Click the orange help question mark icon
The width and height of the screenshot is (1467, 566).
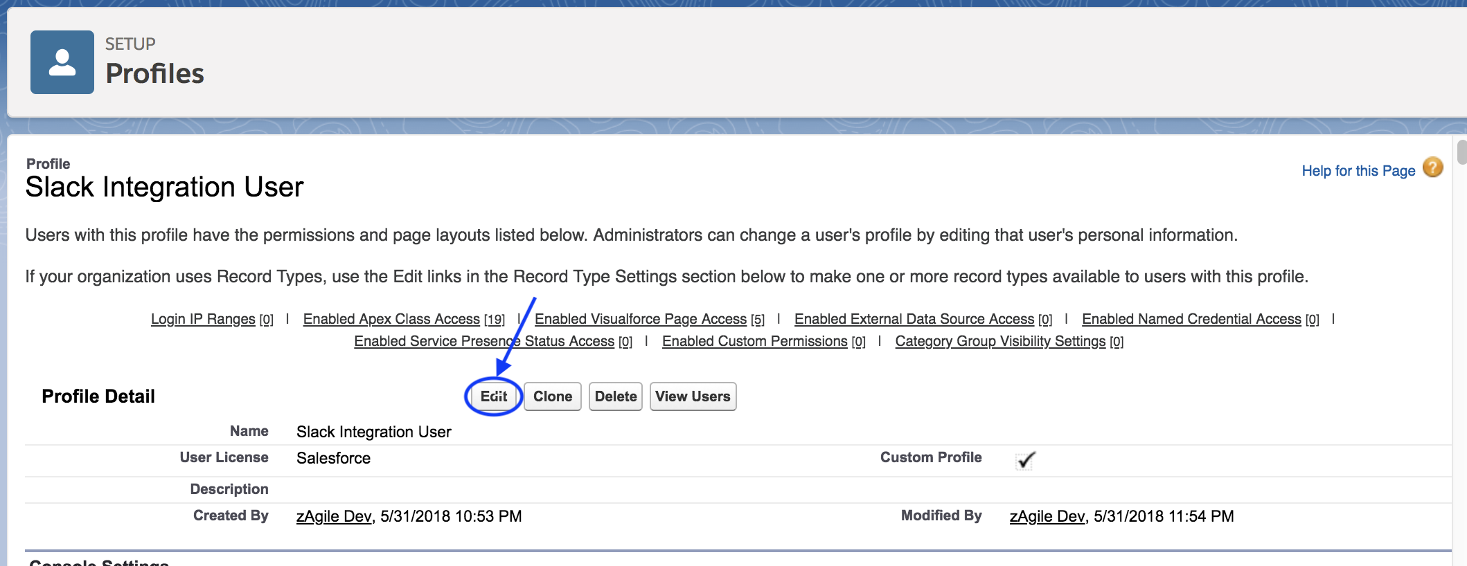click(x=1432, y=168)
